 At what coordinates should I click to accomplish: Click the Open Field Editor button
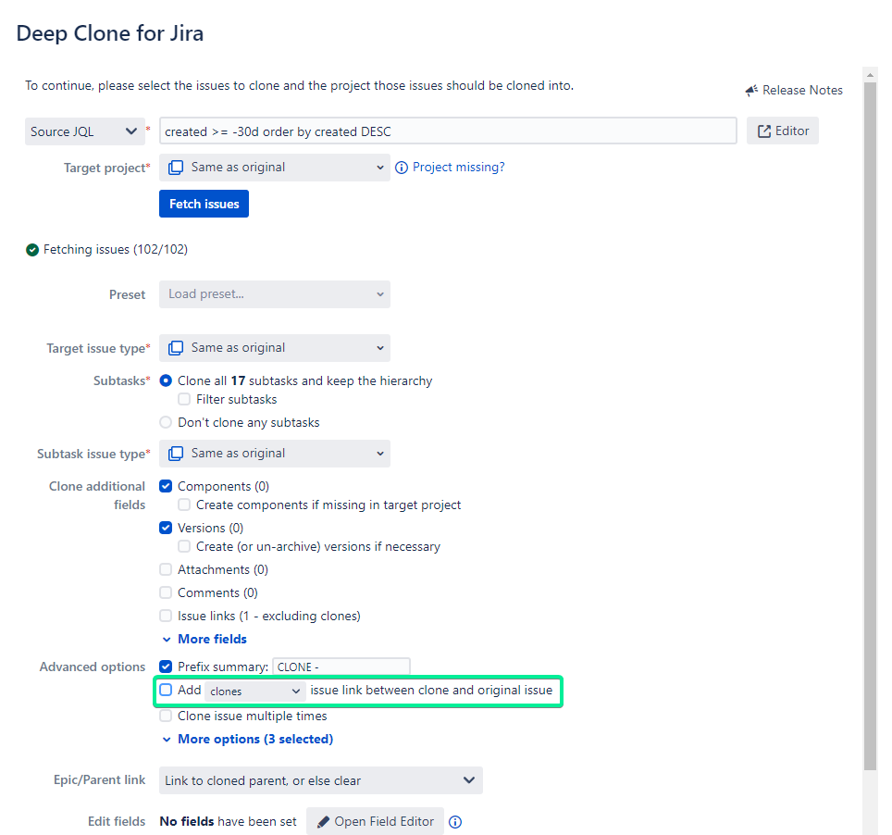[376, 821]
